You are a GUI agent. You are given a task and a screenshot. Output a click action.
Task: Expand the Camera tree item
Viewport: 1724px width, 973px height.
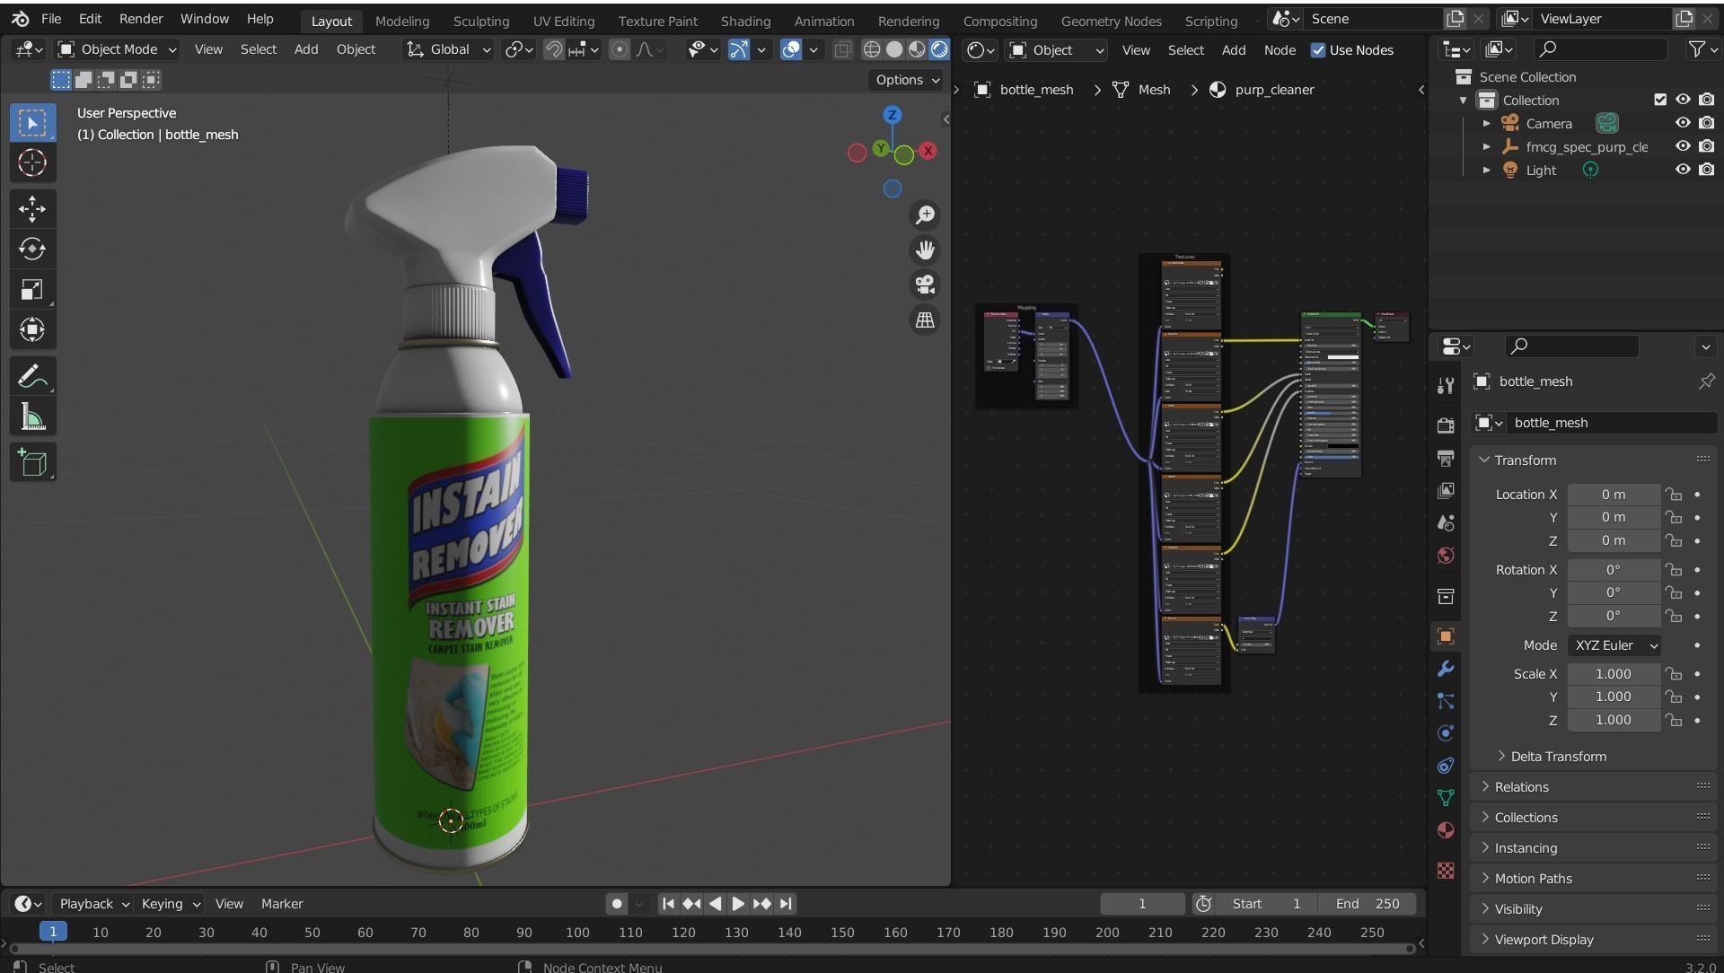click(x=1486, y=123)
